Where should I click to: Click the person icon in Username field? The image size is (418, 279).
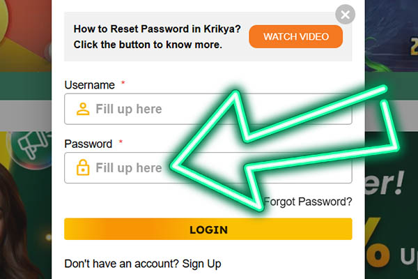[x=83, y=109]
